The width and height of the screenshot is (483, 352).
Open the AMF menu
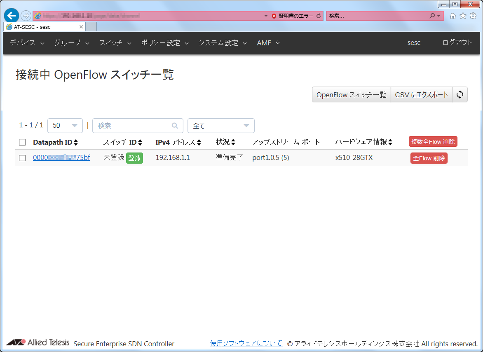click(268, 43)
